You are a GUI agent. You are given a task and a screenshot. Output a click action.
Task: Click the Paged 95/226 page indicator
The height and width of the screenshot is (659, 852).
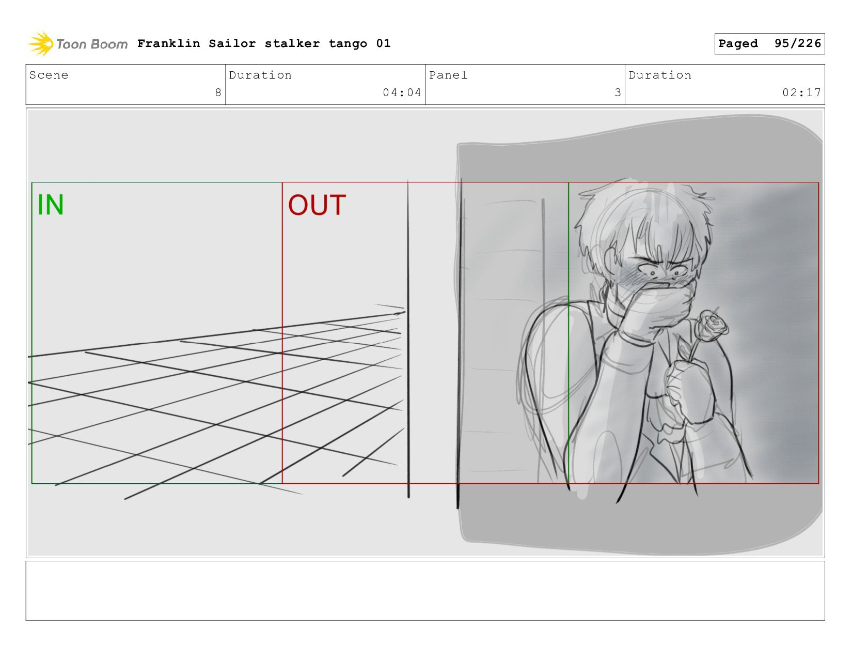click(x=769, y=43)
